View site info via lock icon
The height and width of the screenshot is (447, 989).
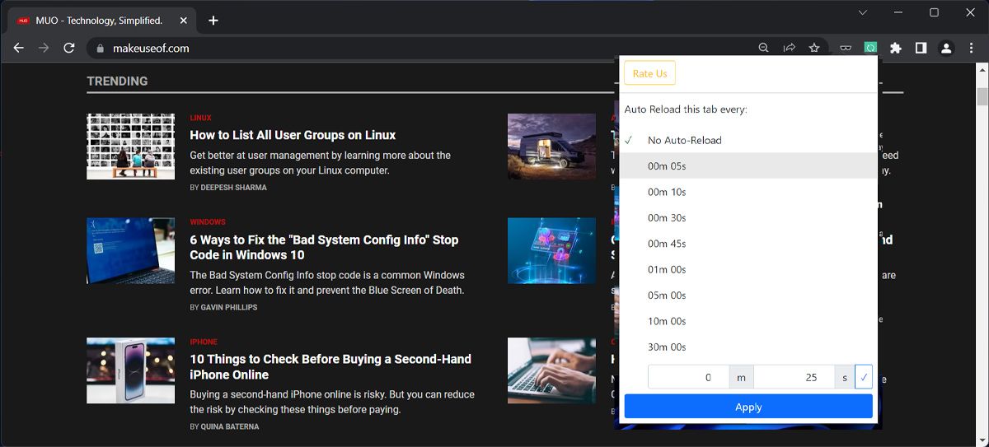click(x=101, y=48)
